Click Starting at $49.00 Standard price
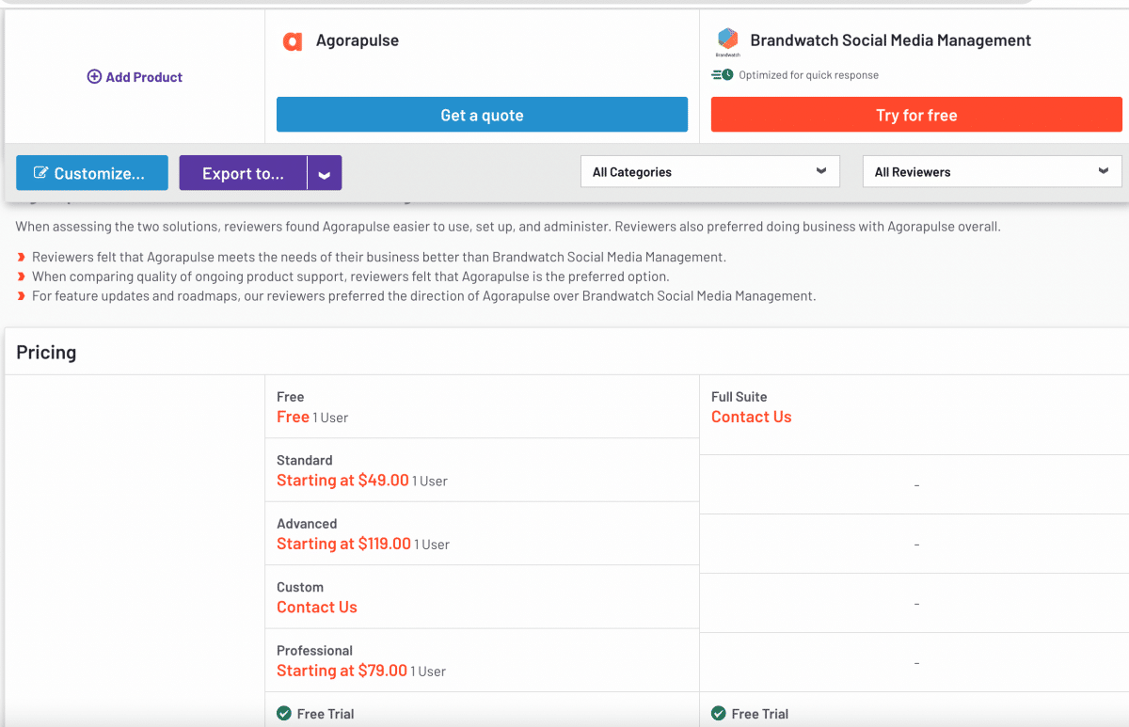This screenshot has width=1129, height=727. click(342, 481)
